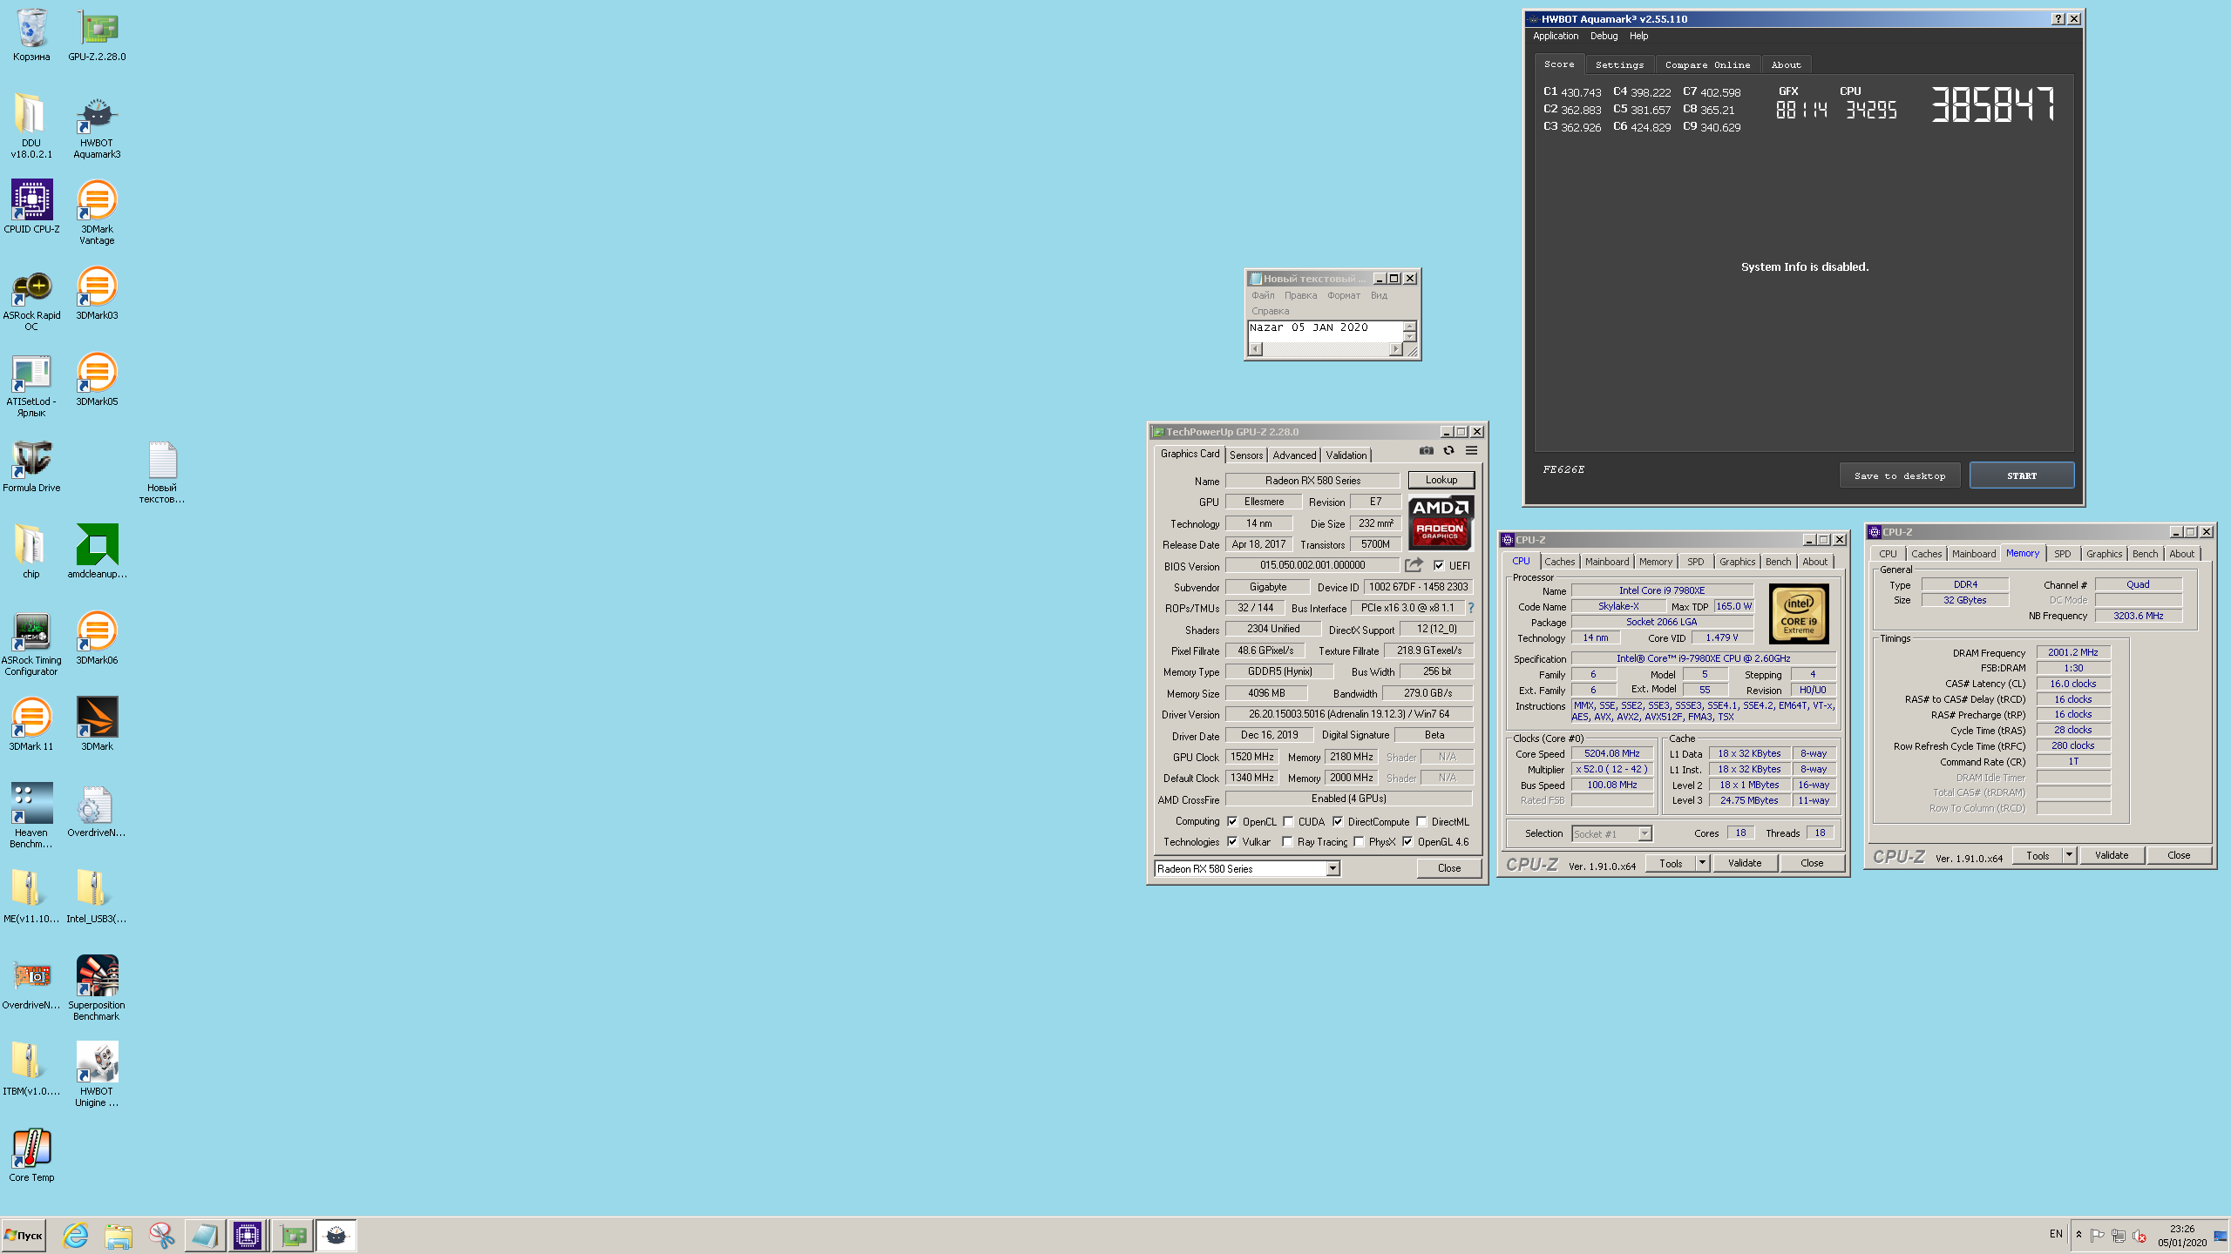2231x1254 pixels.
Task: Expand Socket #1 selection dropdown in CPU-Z
Action: click(x=1644, y=834)
